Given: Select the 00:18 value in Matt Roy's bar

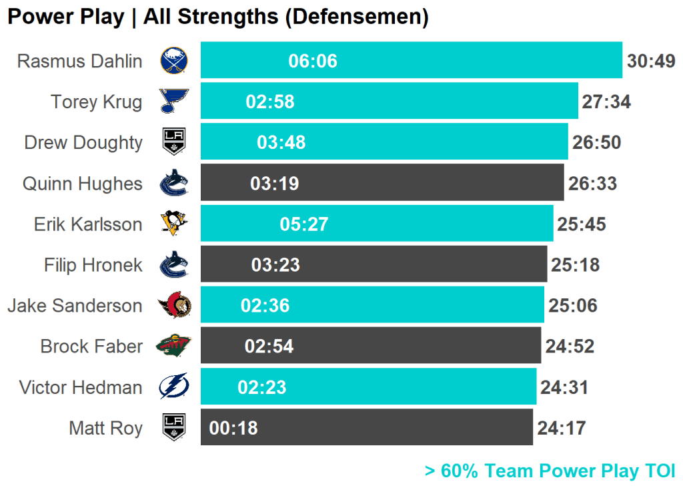Looking at the screenshot, I should tap(233, 429).
